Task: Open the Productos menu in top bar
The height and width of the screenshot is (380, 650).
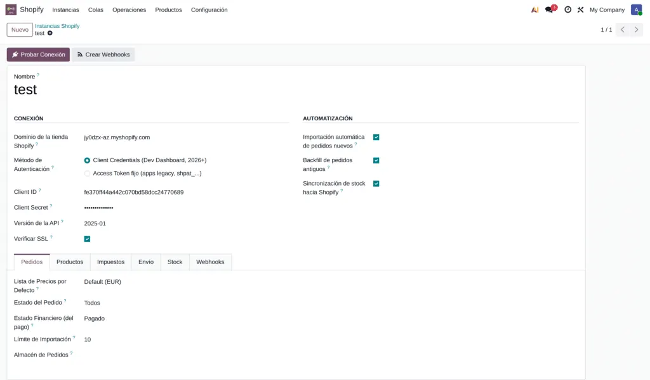Action: tap(168, 9)
